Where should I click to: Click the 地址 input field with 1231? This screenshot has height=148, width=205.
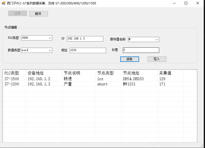pos(88,50)
